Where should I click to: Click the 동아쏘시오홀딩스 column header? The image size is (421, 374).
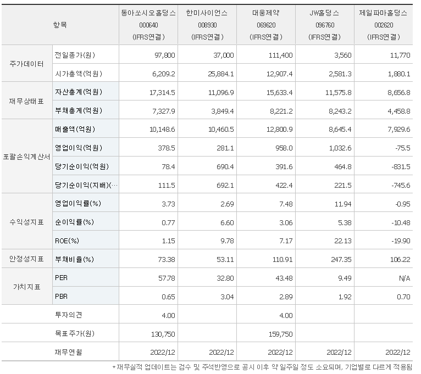(x=148, y=25)
